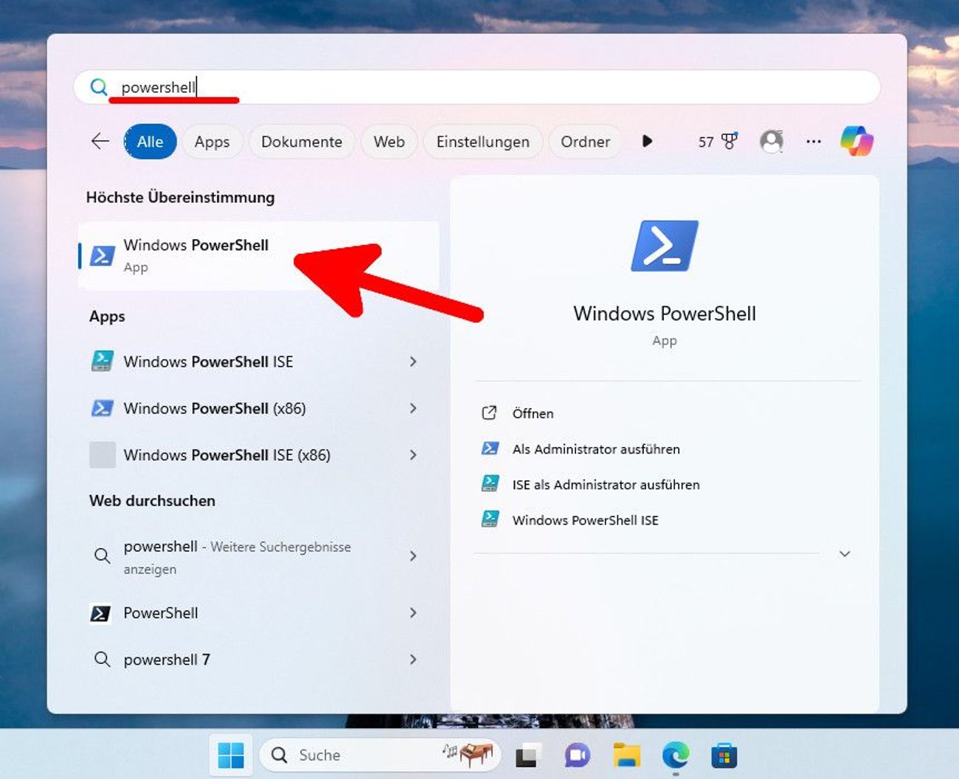Click the Microsoft Rewards trophy icon
959x779 pixels.
(x=727, y=141)
